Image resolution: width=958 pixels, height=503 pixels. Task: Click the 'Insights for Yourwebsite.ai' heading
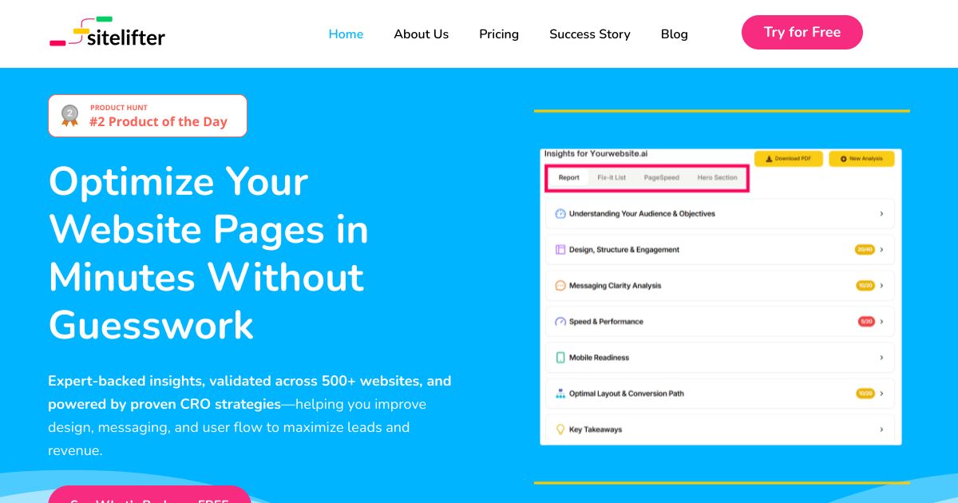[x=596, y=153]
